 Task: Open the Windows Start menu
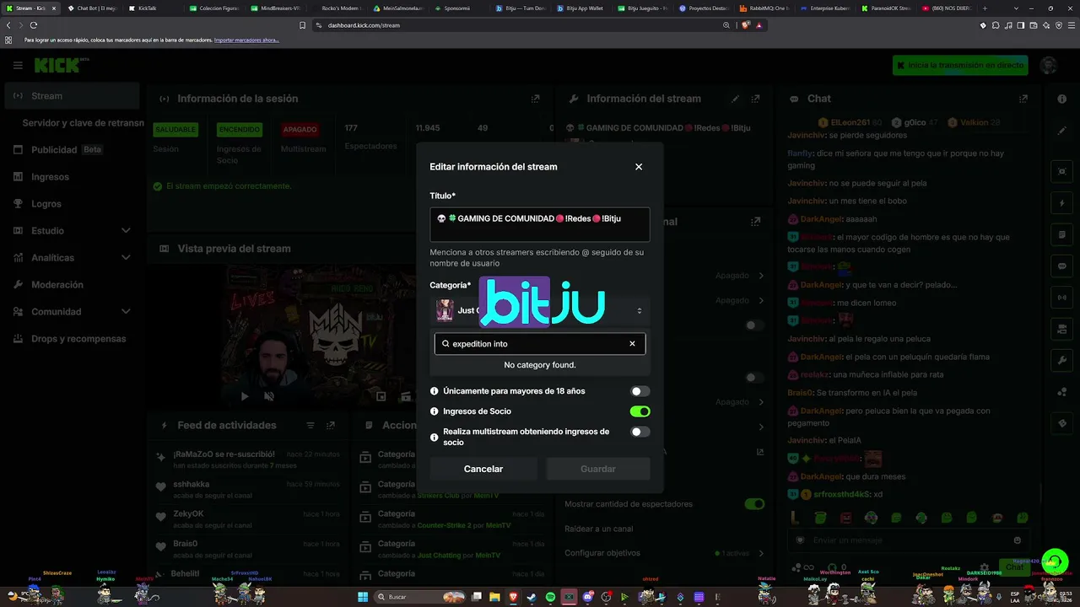click(363, 597)
